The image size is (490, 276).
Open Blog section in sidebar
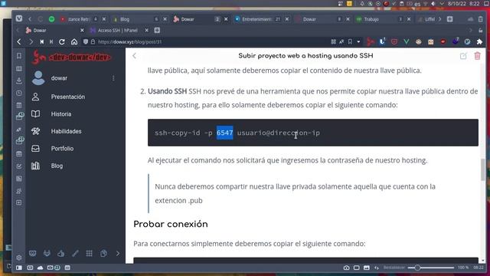tap(57, 166)
